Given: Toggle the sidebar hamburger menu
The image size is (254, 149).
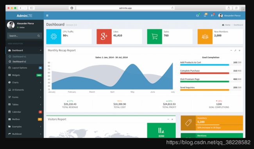Looking at the screenshot, I should [47, 16].
